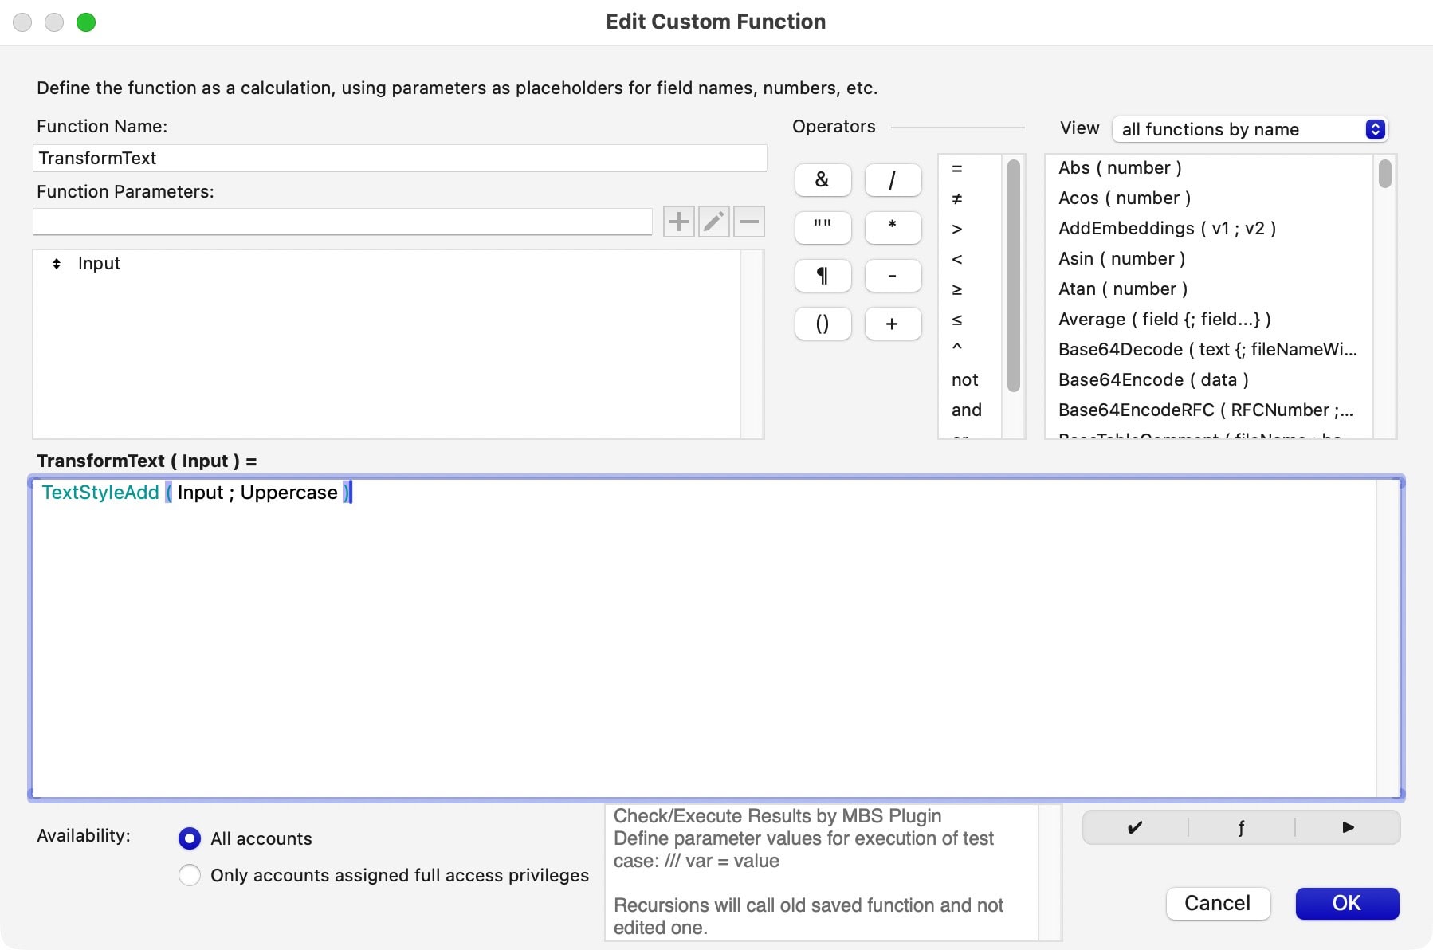This screenshot has height=950, width=1433.
Task: Click into the Function Parameters field
Action: (x=343, y=222)
